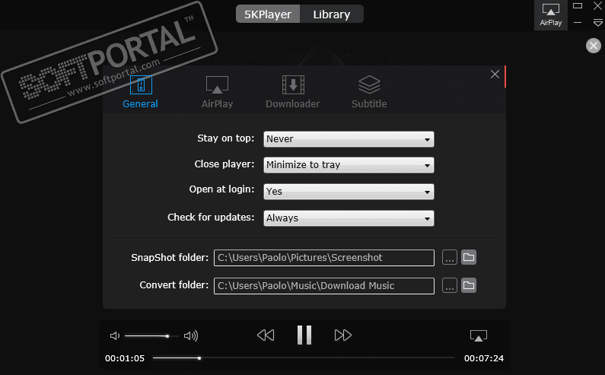Expand the Check for updates dropdown
The image size is (605, 375).
349,218
